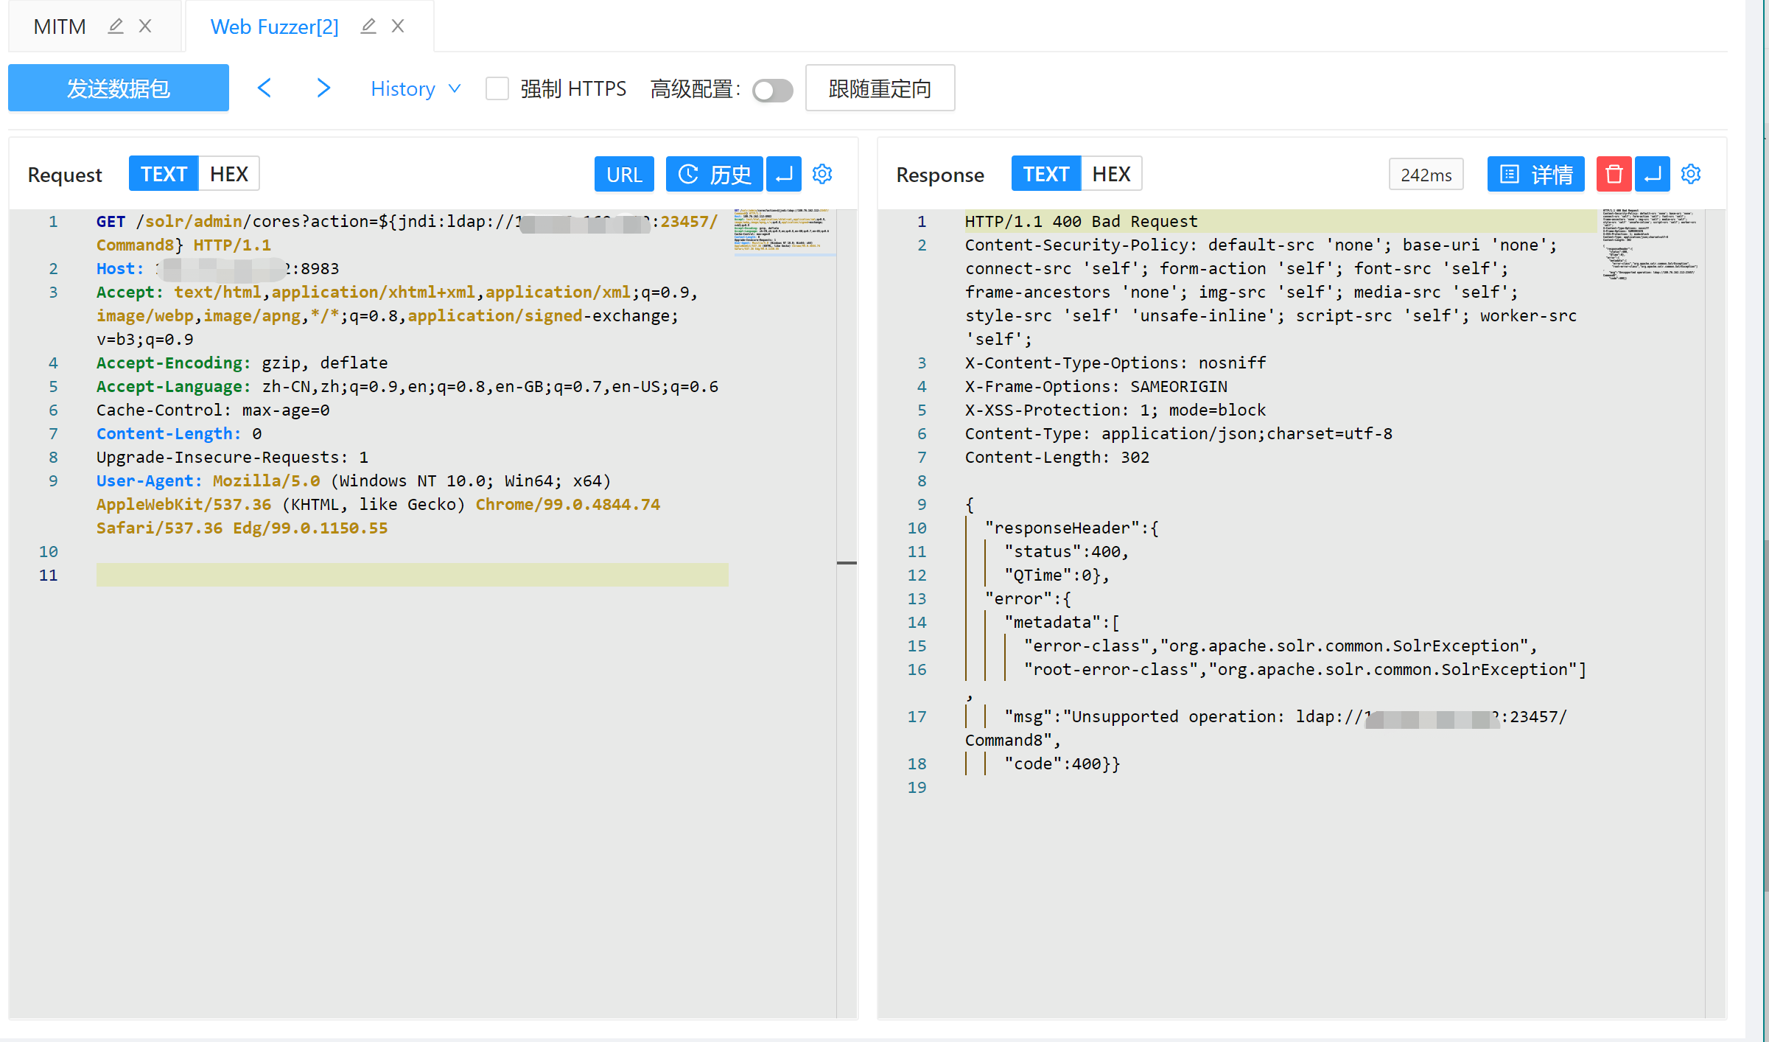Click the 242ms response time tag
Screen dimensions: 1769x1042
click(x=1426, y=175)
